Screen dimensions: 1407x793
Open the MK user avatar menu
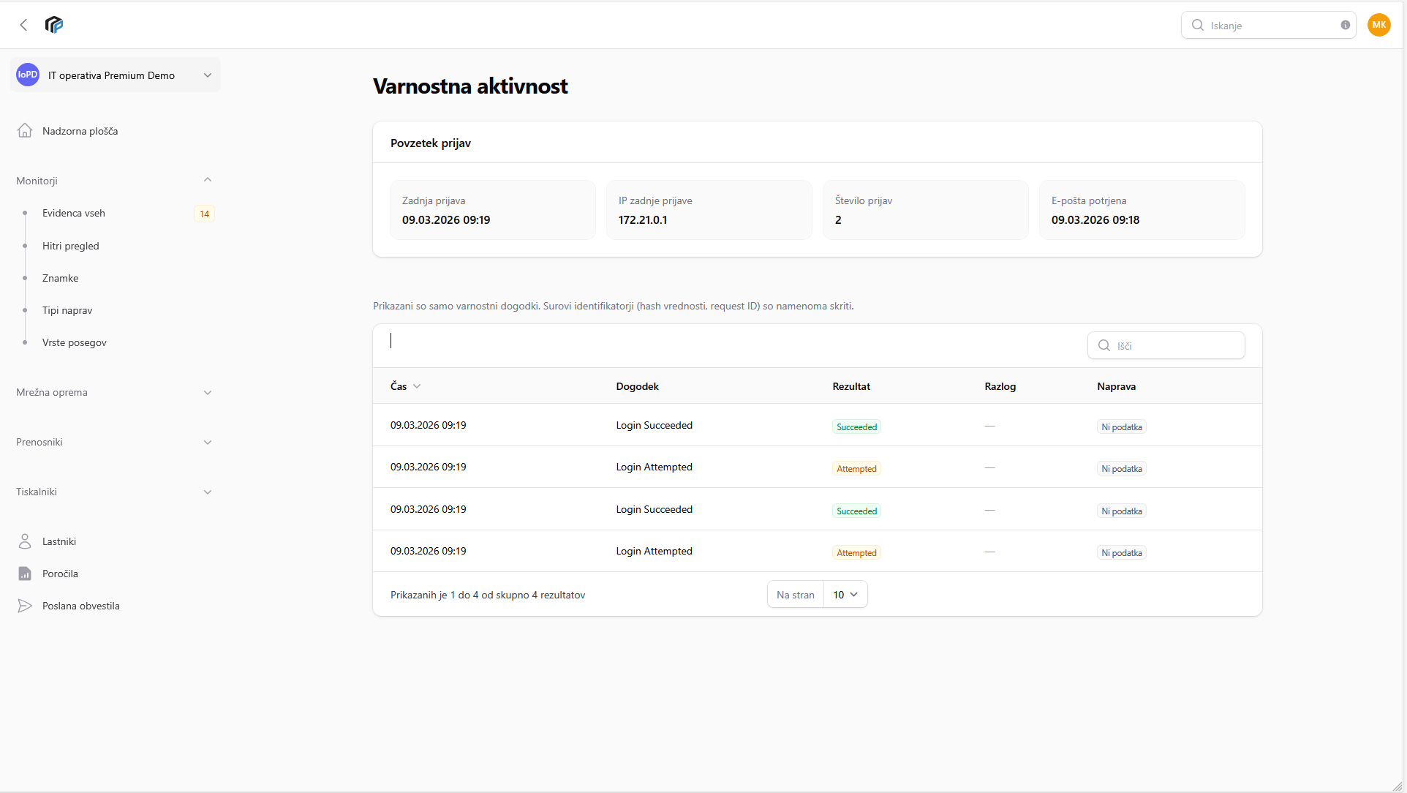click(1378, 25)
